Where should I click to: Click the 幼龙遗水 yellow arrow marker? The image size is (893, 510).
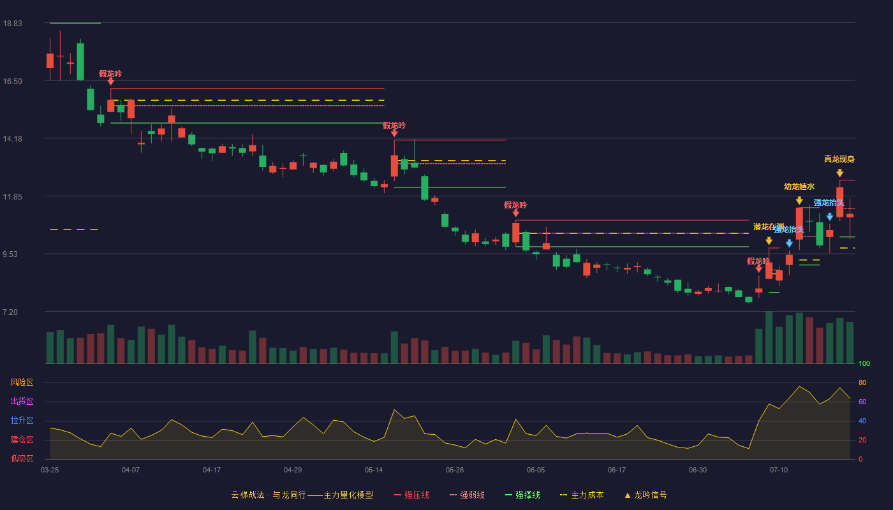[x=799, y=201]
